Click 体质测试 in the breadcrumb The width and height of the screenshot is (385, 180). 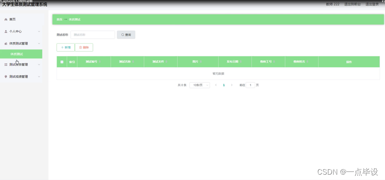75,20
